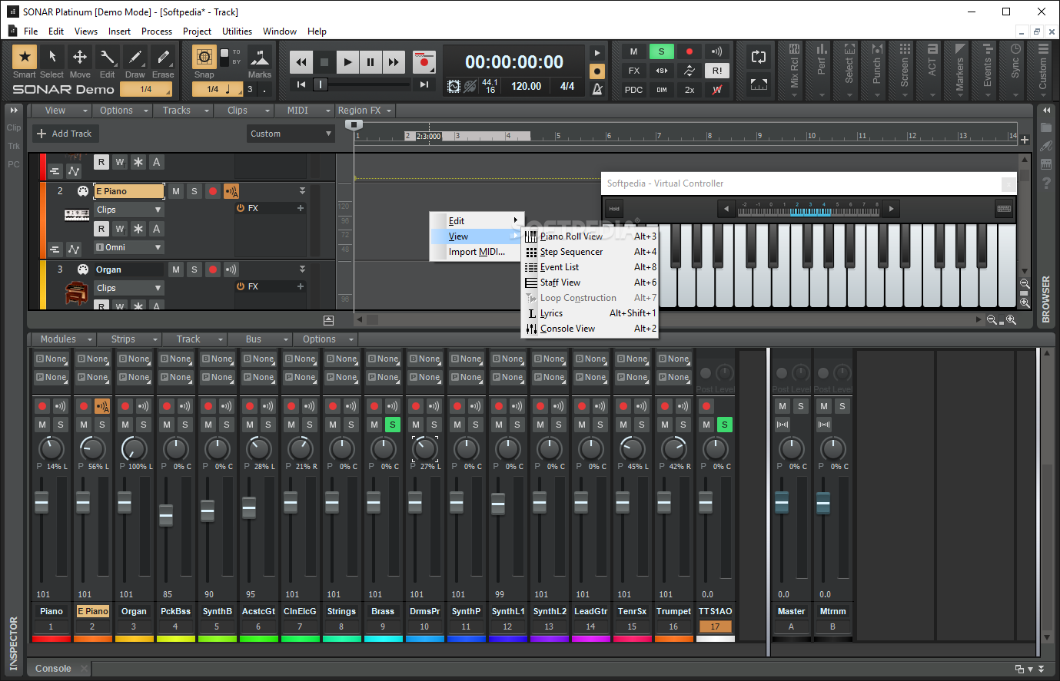Expand the left inspector pane arrows

14,111
